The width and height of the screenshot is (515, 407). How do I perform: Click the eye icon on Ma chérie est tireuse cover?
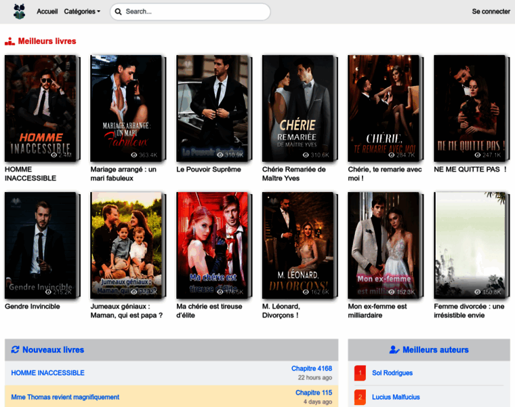click(220, 292)
